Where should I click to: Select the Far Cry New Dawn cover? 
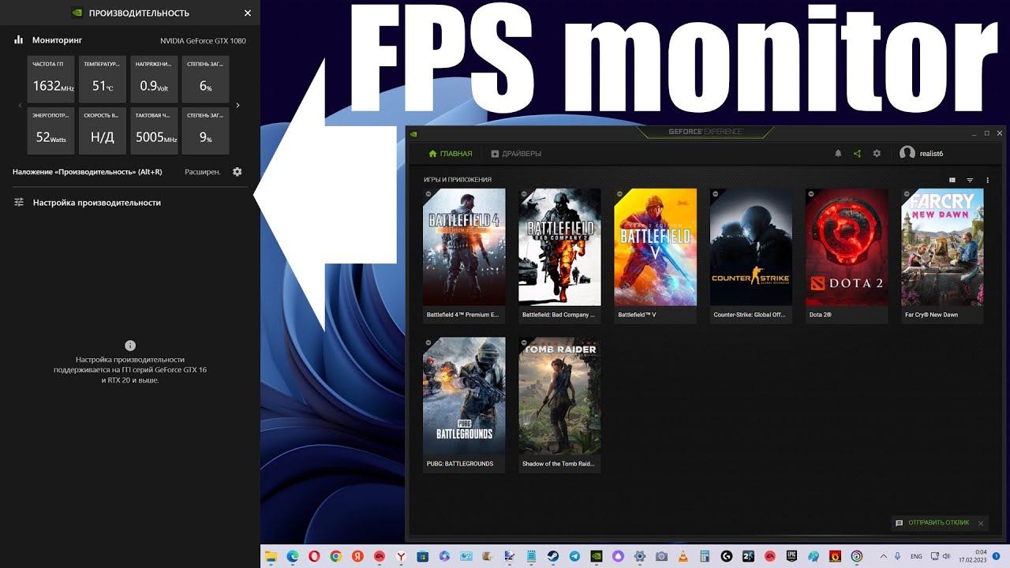tap(942, 247)
